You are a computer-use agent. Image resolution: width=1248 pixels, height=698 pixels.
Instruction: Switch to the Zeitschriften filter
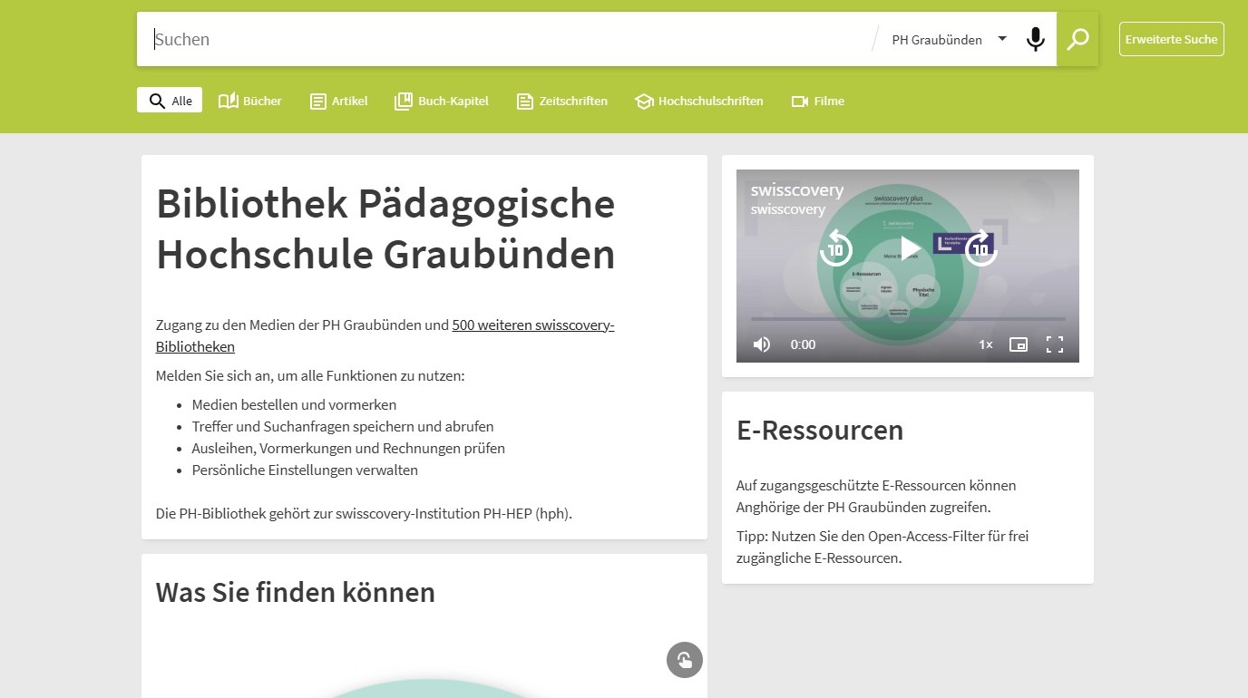pos(562,101)
